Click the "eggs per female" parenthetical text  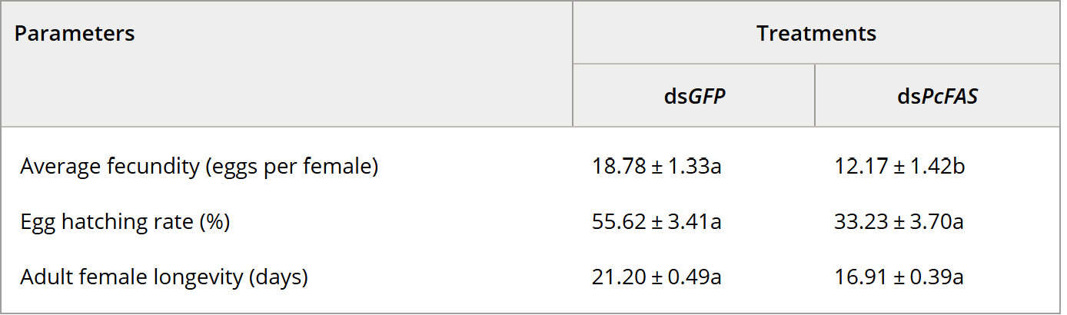tap(292, 167)
